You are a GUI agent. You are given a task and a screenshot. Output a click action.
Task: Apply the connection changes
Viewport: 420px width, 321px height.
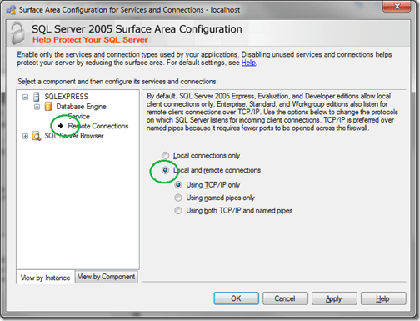(x=334, y=298)
